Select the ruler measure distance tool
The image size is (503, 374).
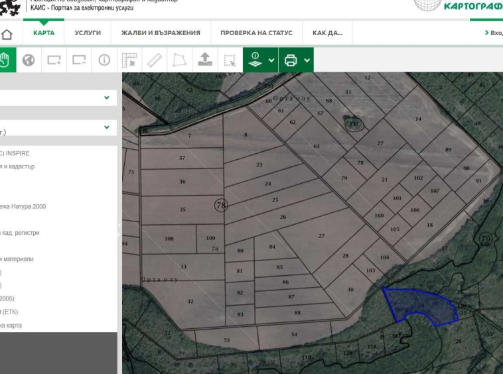click(x=155, y=60)
